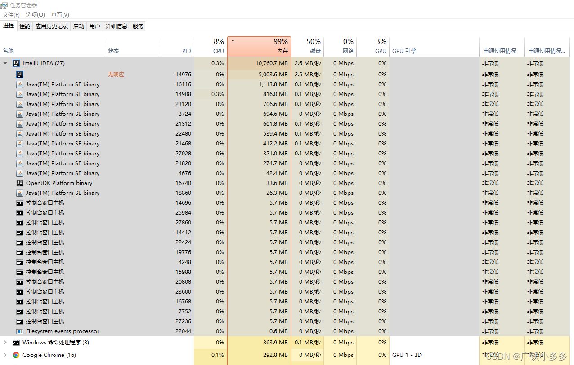Click the Java icon in the PID 16116 row
Screen dimensions: 574x365
[19, 84]
